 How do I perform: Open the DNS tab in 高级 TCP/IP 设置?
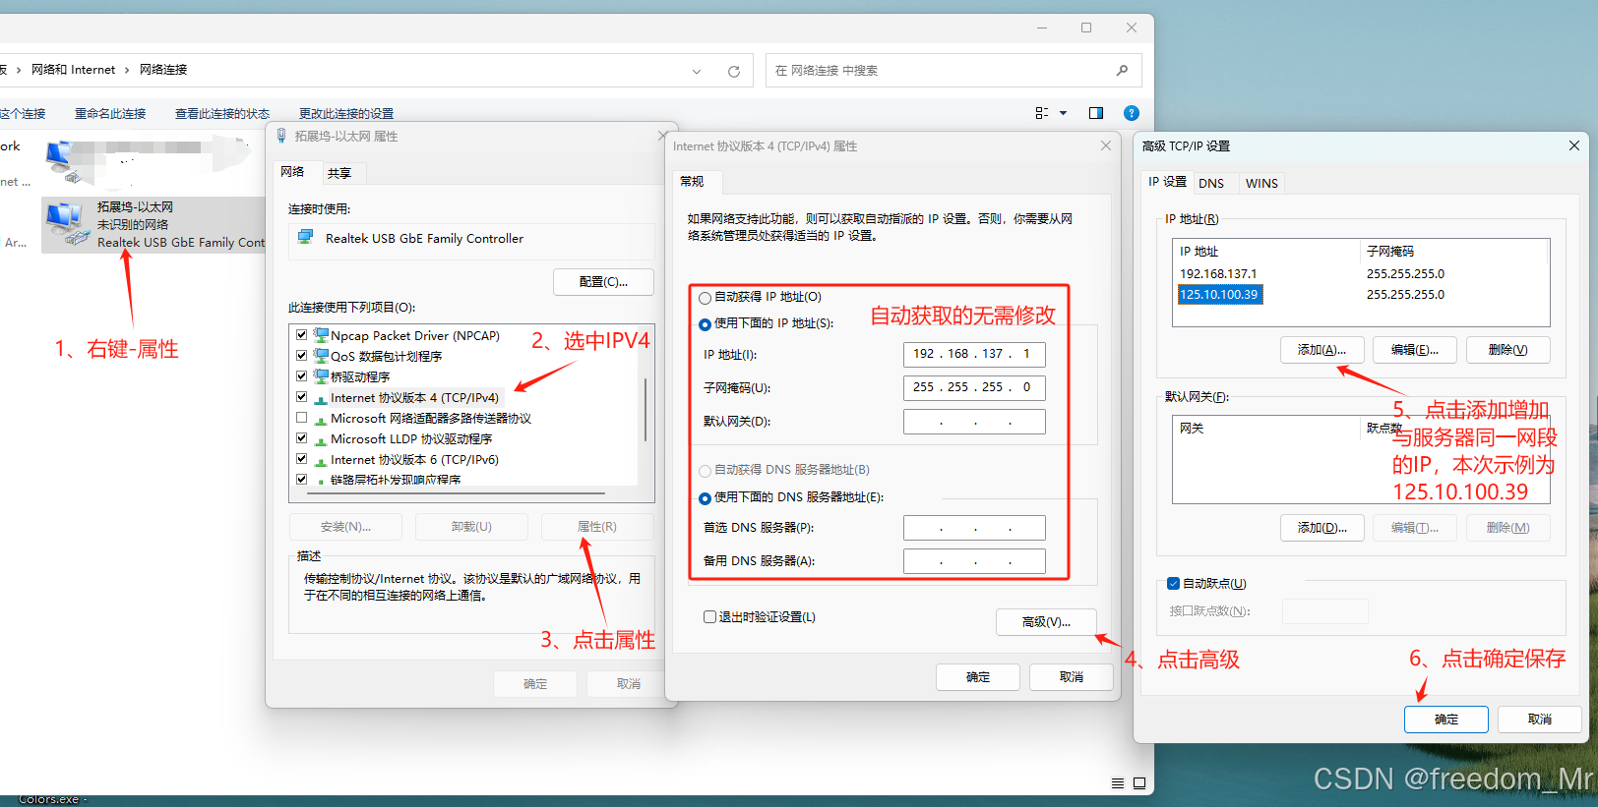click(x=1211, y=184)
